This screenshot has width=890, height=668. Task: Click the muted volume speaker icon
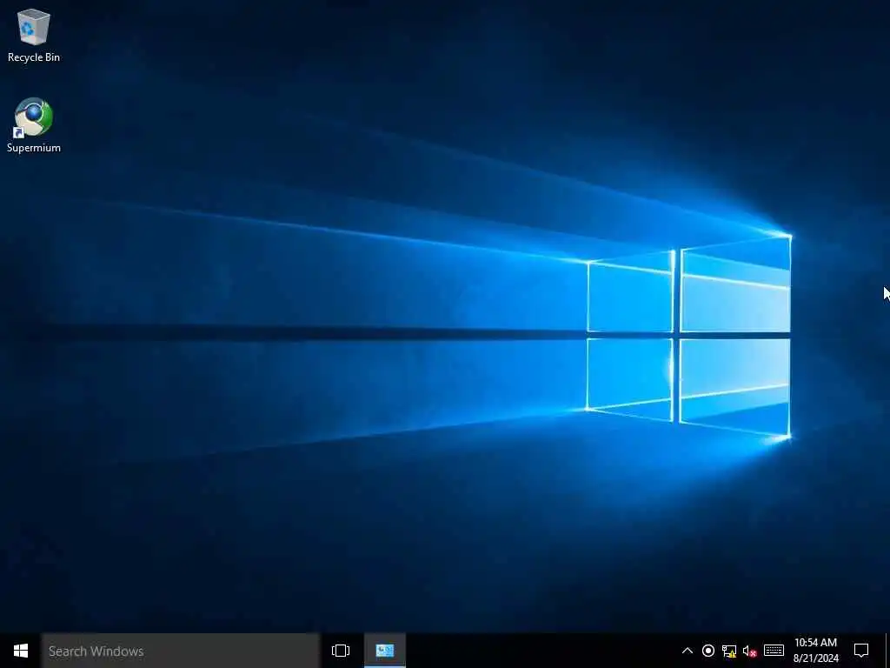coord(750,651)
